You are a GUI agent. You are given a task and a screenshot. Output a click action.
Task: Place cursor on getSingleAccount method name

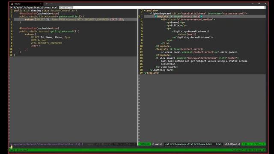62,31
